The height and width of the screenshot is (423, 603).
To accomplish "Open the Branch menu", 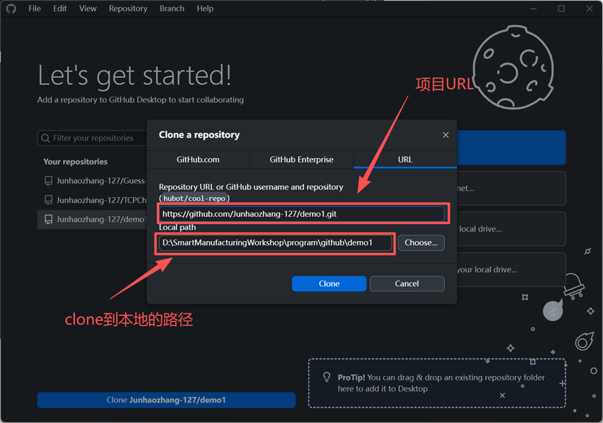I will pos(172,9).
